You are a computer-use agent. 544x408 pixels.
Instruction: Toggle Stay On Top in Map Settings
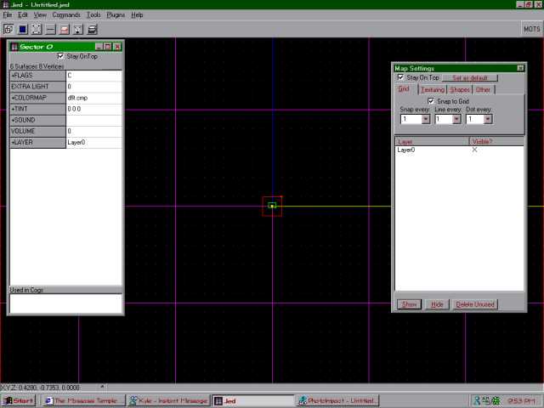[400, 77]
